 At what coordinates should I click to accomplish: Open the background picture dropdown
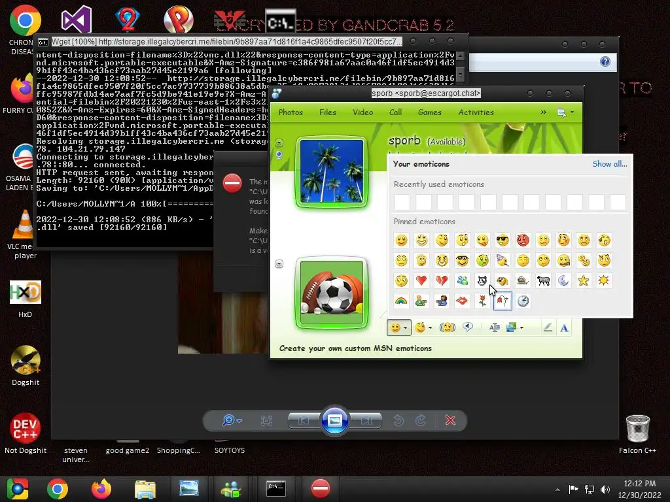pos(521,328)
